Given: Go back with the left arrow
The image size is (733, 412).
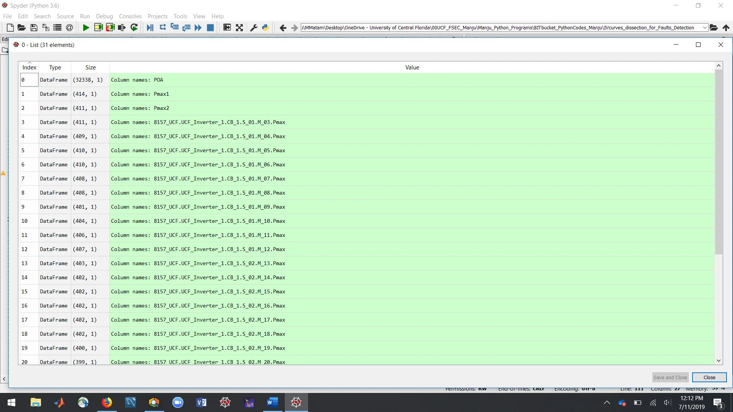Looking at the screenshot, I should 283,27.
